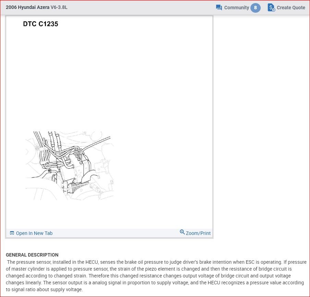Click paragraph line starting 'The pressure sensor, installed'
The image size is (310, 297).
point(157,262)
